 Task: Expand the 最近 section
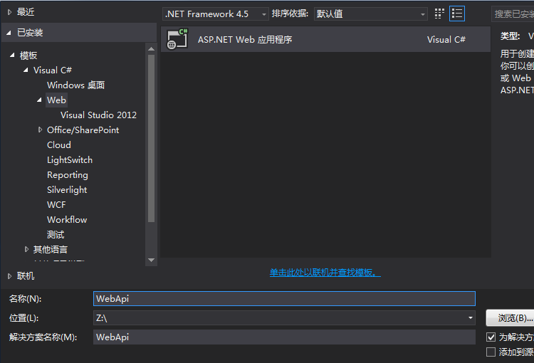[x=9, y=12]
